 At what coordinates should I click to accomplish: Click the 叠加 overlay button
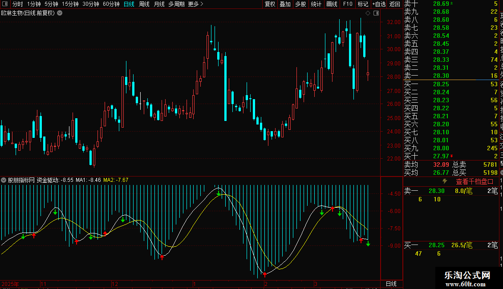pos(285,4)
